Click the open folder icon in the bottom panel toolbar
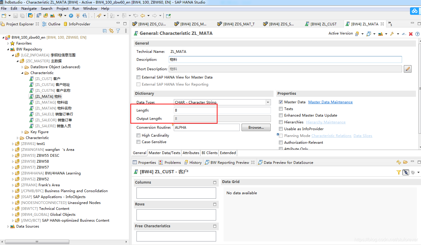Viewport: 421px width, 245px height. pyautogui.click(x=405, y=162)
